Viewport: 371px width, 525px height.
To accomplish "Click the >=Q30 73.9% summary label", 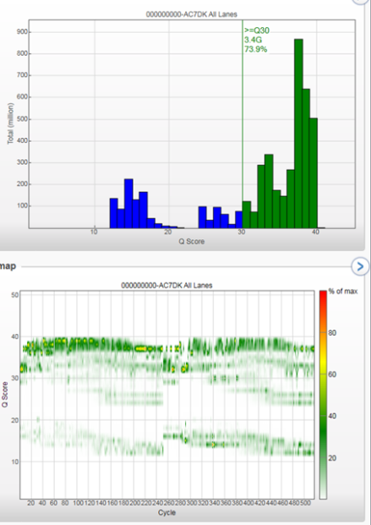I will coord(256,40).
